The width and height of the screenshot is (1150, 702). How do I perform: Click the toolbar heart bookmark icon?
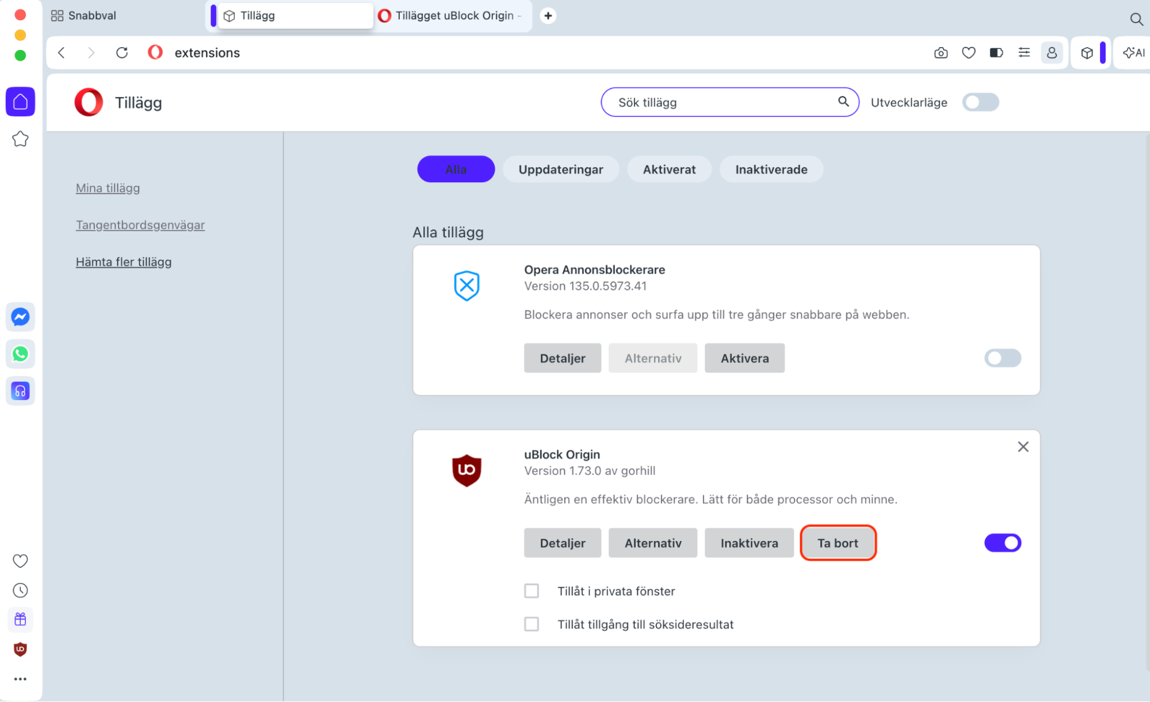(969, 53)
